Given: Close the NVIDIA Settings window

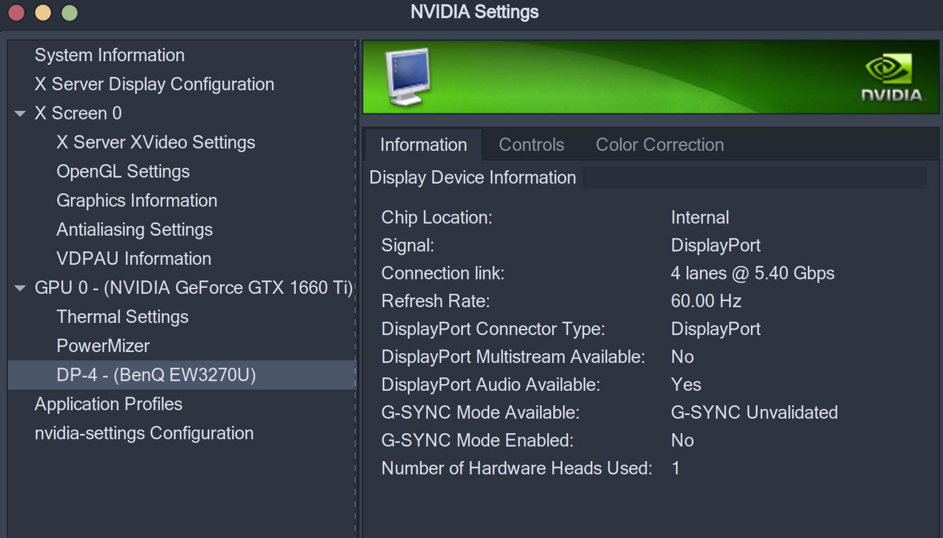Looking at the screenshot, I should coord(16,13).
